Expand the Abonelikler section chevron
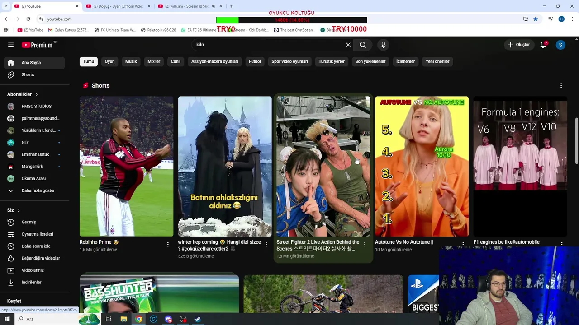 click(x=36, y=94)
